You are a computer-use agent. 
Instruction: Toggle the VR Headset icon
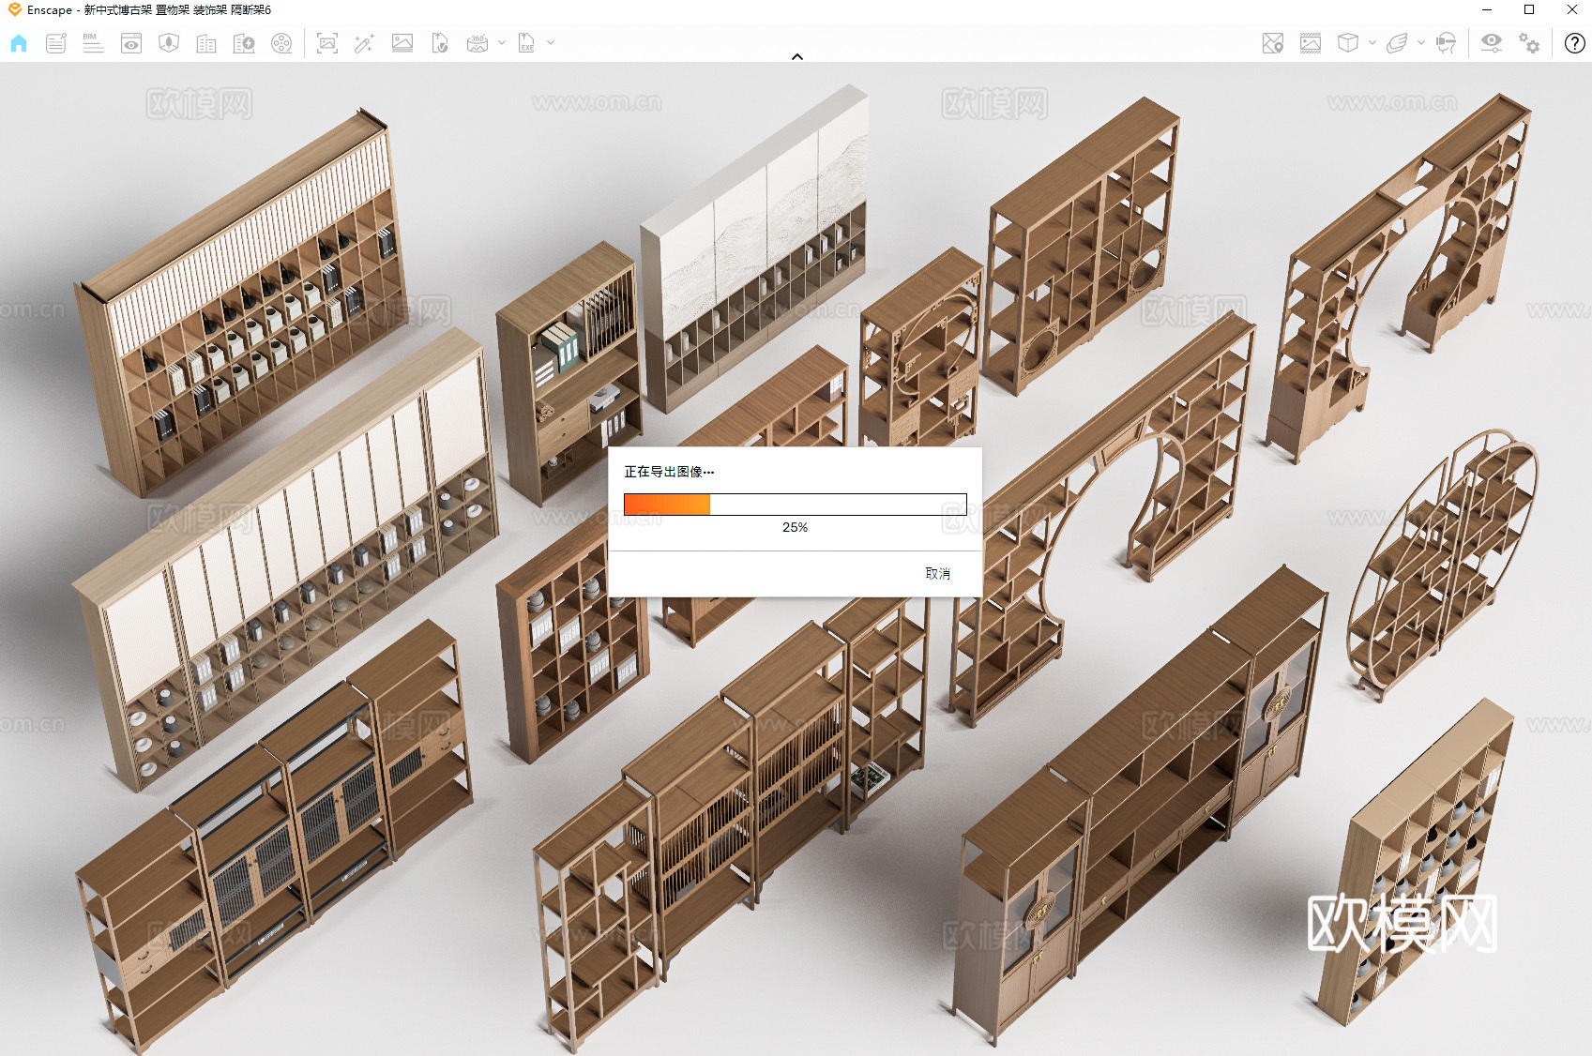click(x=1446, y=43)
